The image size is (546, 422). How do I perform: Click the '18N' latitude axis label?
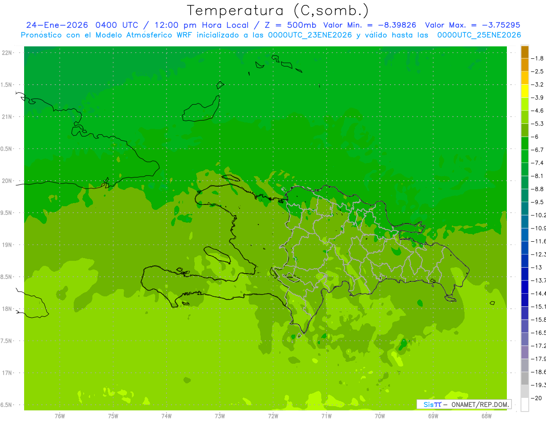[x=7, y=309]
